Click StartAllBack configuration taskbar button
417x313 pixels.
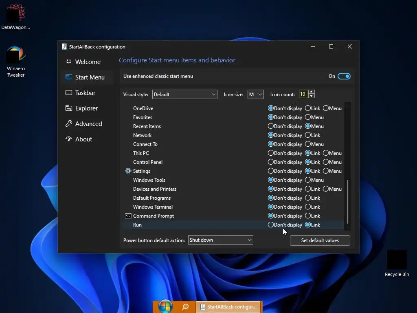click(229, 306)
